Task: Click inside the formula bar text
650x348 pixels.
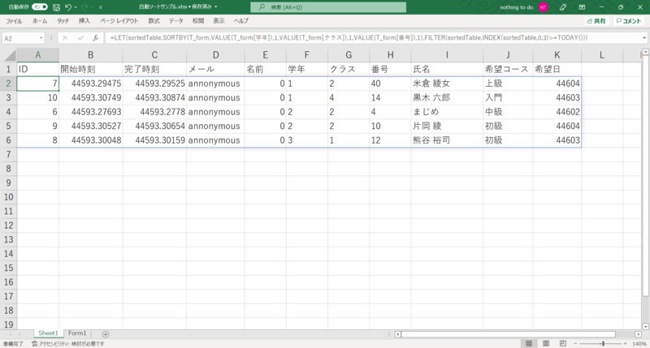Action: 372,37
